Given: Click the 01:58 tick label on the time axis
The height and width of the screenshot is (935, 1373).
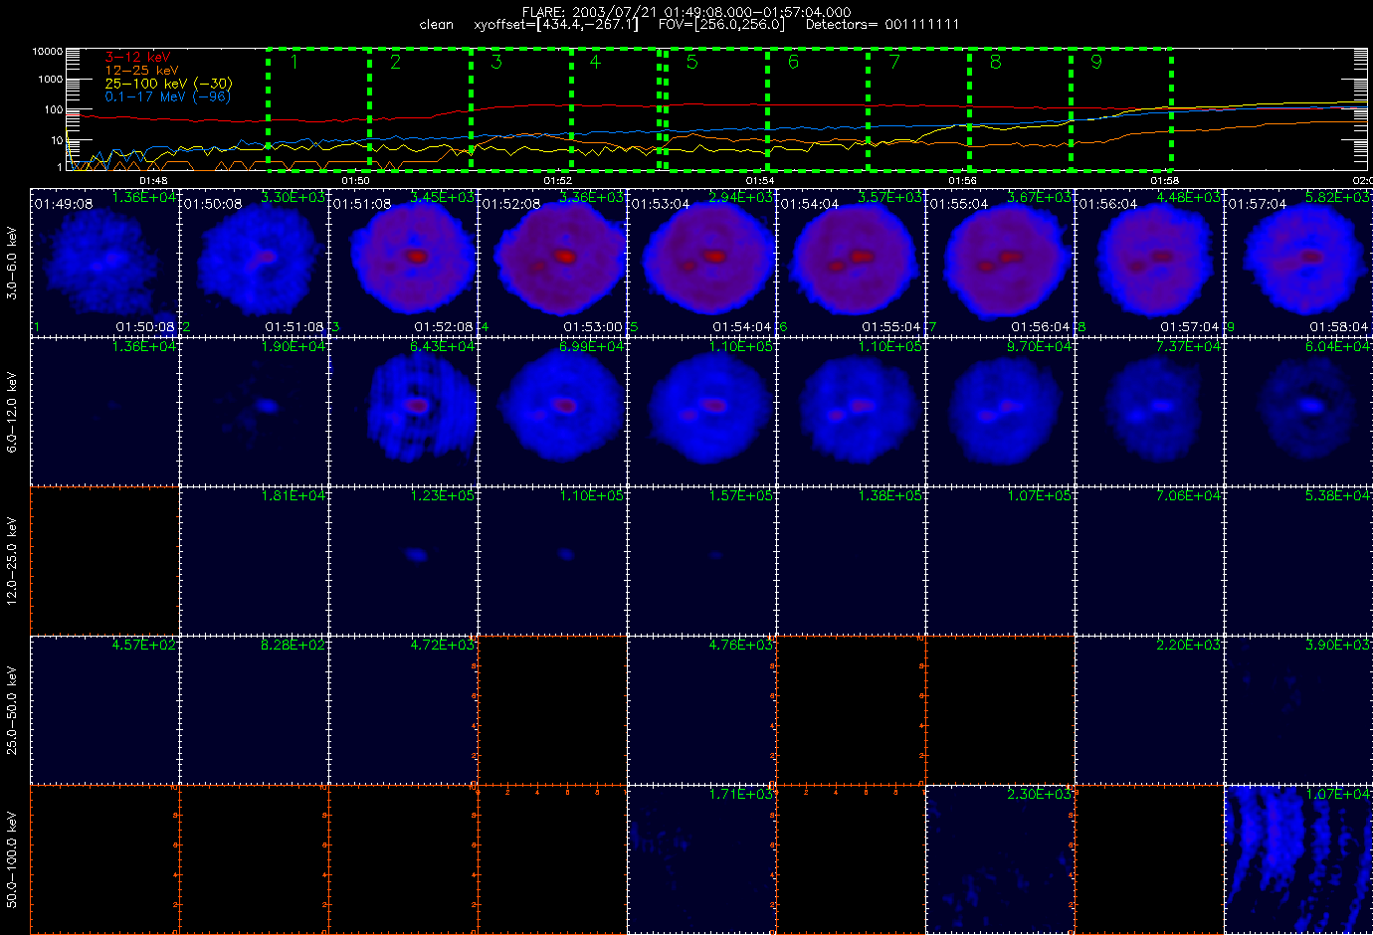Looking at the screenshot, I should click(x=1165, y=180).
